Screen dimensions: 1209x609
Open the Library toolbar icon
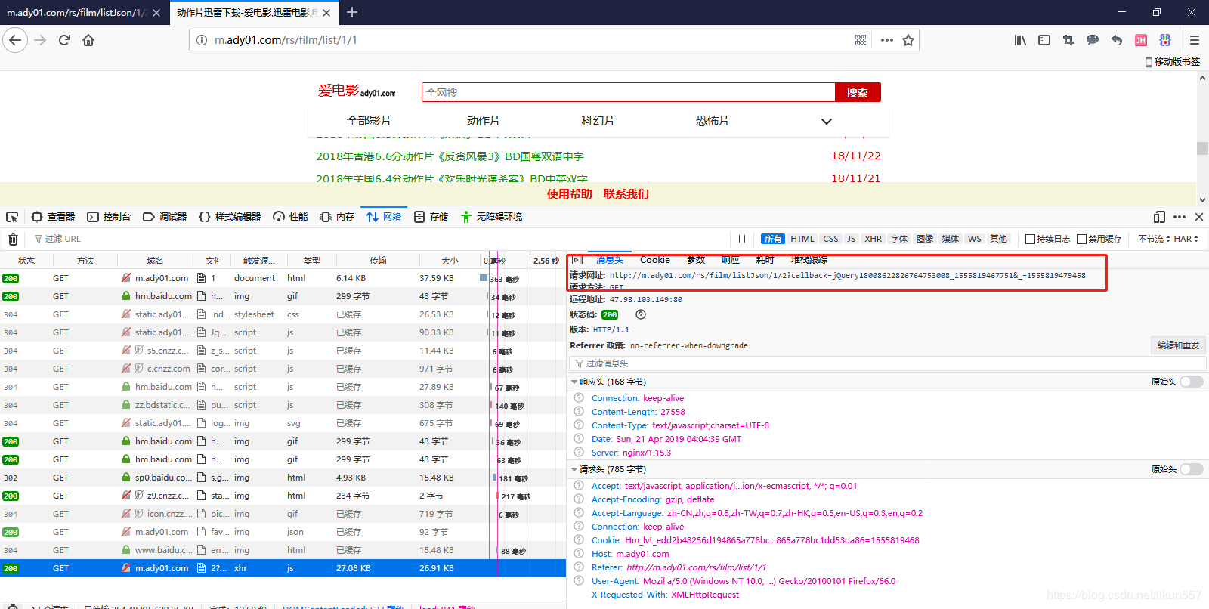point(1020,40)
